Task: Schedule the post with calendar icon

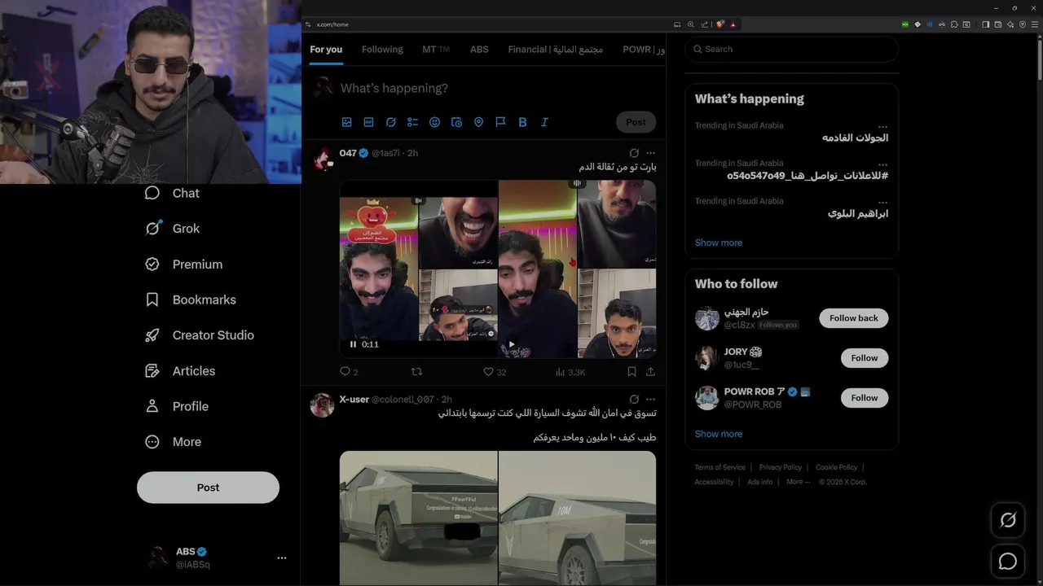Action: (456, 122)
